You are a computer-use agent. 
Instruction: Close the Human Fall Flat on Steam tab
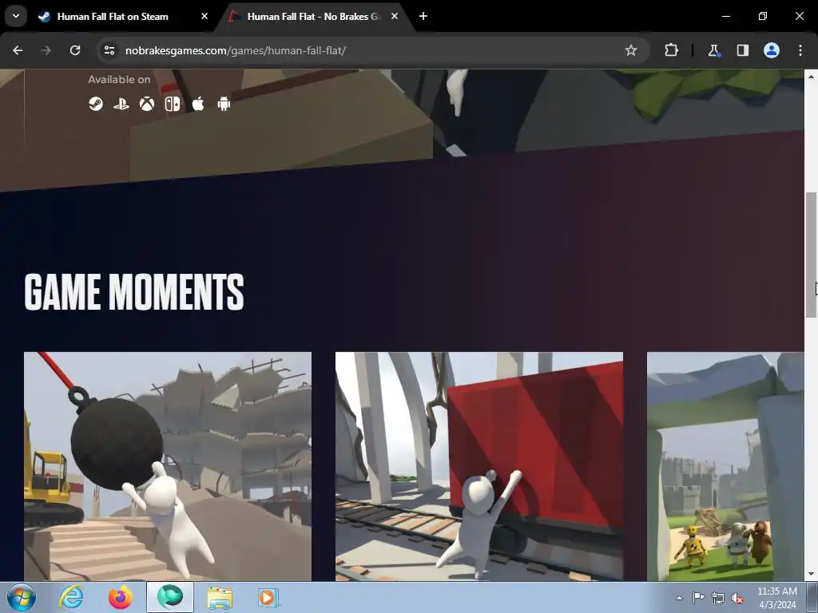pos(204,16)
